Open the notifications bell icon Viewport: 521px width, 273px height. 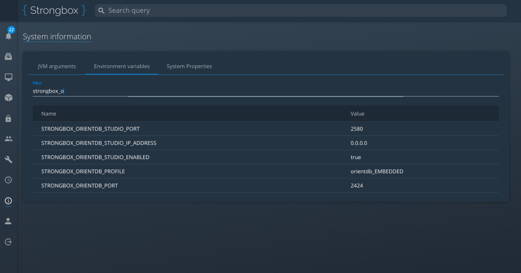pos(9,36)
